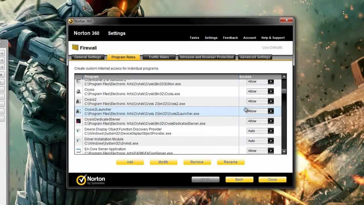
Task: Click the yellow Close button
Action: 272,180
